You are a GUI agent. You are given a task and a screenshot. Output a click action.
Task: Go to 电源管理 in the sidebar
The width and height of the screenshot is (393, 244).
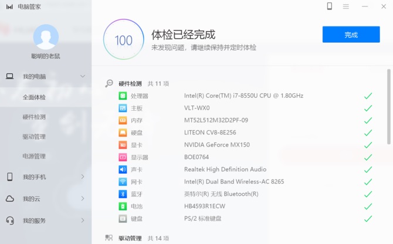[34, 157]
